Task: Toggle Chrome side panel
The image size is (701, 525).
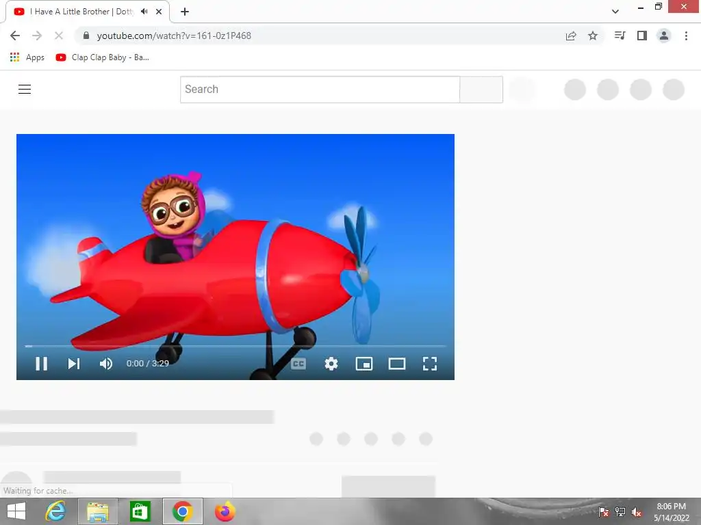Action: tap(642, 36)
